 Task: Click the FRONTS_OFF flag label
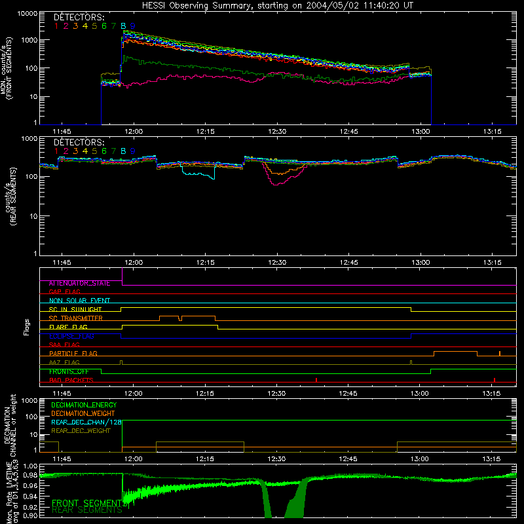pos(69,371)
